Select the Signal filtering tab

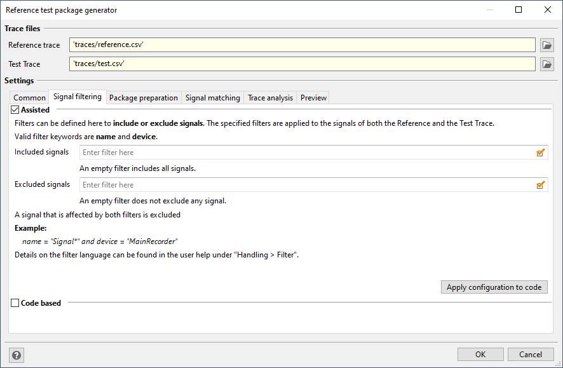(78, 97)
